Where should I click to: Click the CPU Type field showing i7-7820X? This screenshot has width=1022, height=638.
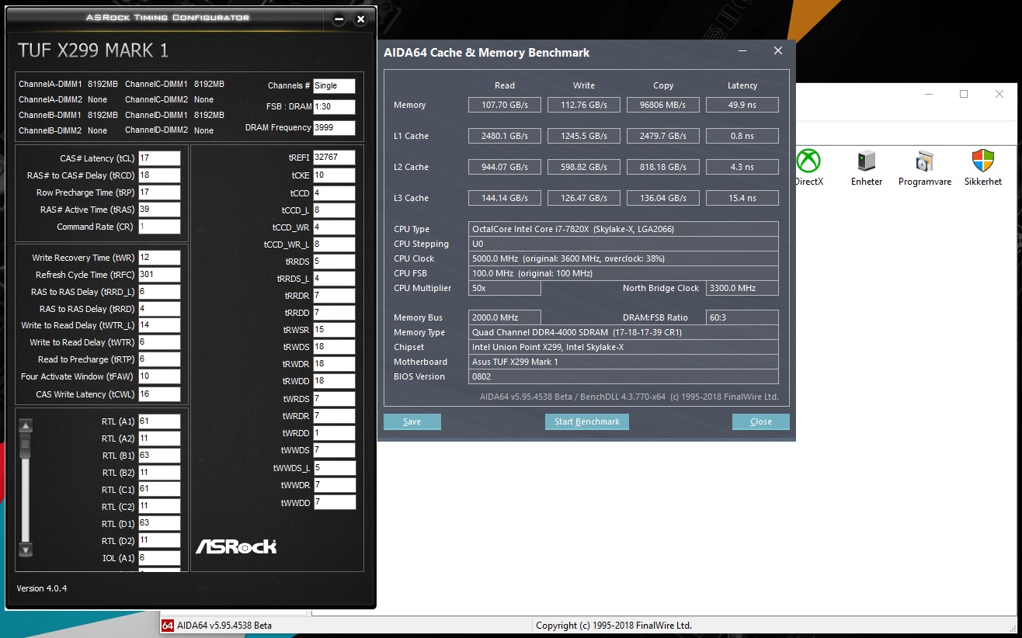pos(624,229)
